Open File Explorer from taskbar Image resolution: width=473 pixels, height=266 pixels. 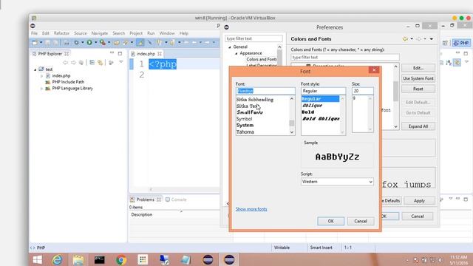[78, 259]
